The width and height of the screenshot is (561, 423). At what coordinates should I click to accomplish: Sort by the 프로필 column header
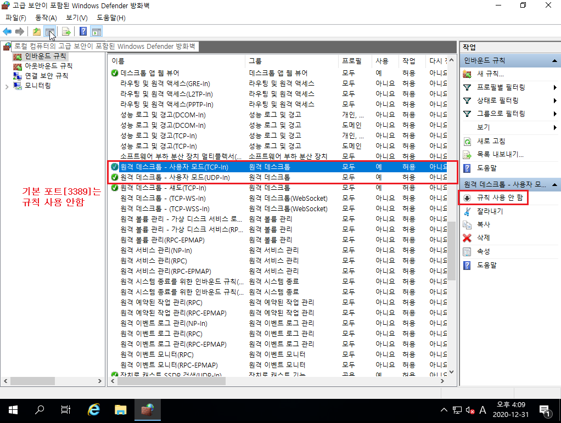(354, 61)
